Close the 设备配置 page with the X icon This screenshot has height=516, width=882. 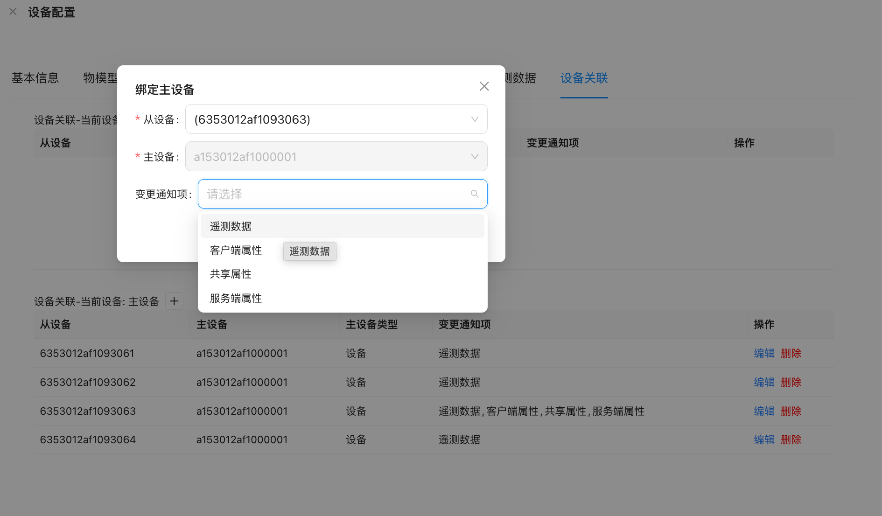(x=13, y=12)
